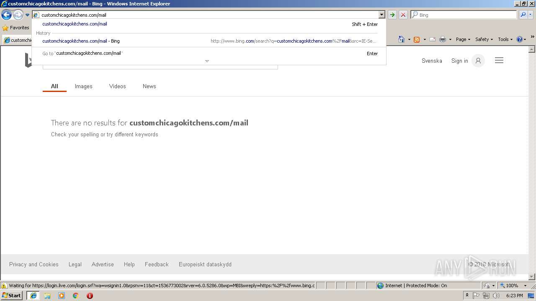536x301 pixels.
Task: Open the Legal footer link
Action: click(75, 264)
